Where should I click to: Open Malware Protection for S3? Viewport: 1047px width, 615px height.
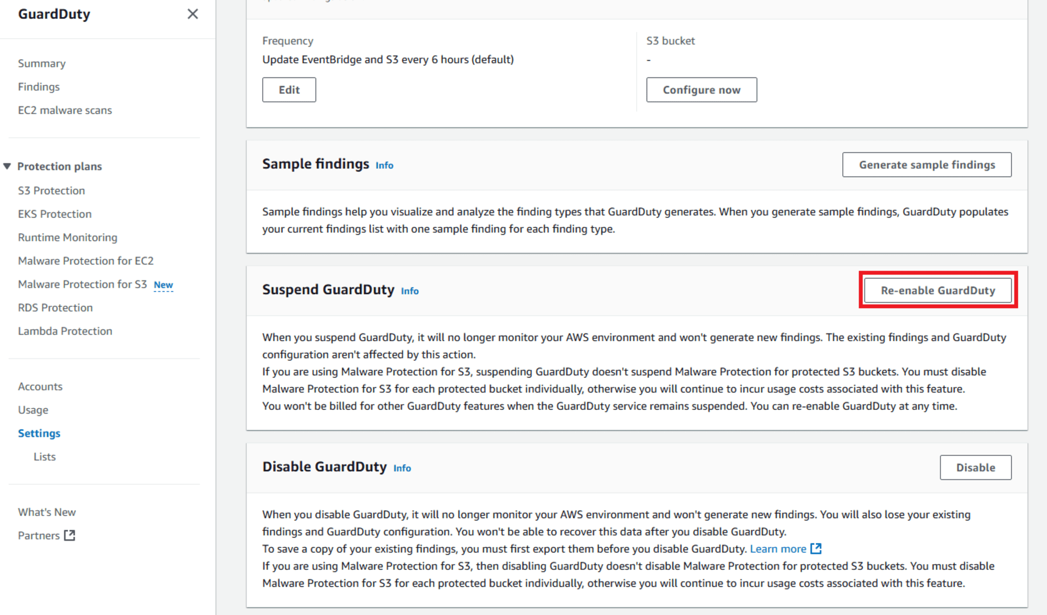[x=82, y=284]
